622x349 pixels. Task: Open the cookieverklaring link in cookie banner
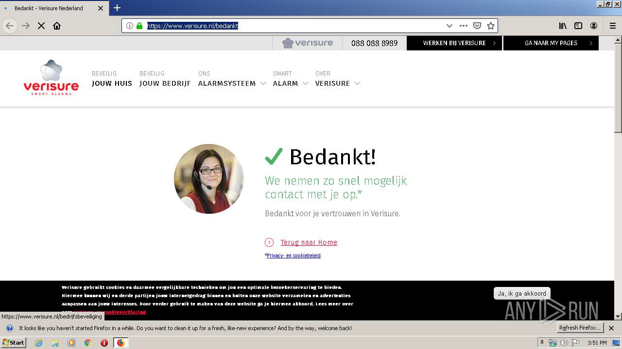pos(124,312)
